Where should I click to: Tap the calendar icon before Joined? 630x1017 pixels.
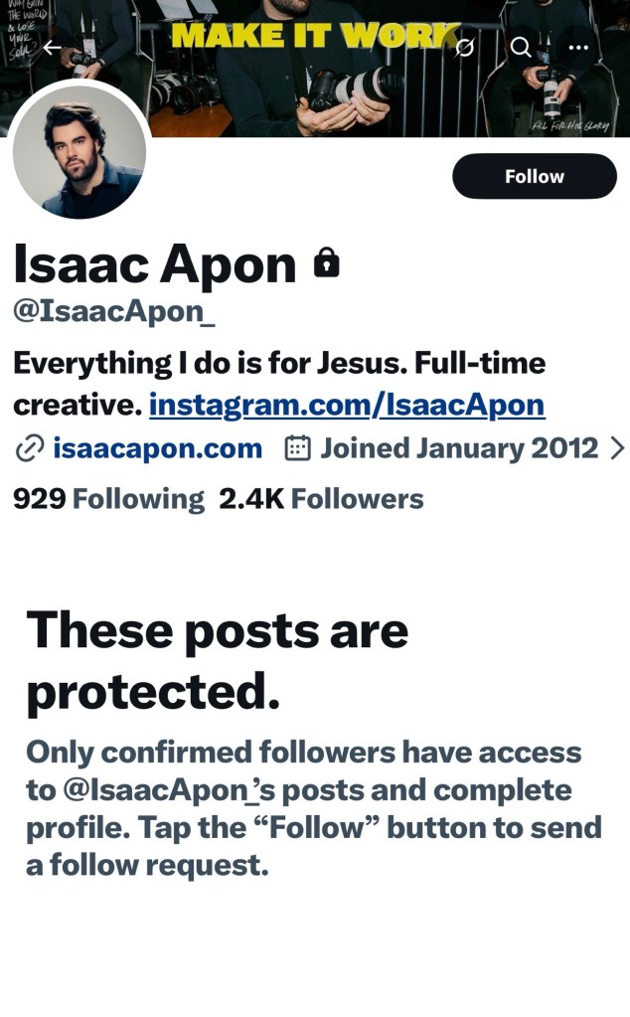297,449
